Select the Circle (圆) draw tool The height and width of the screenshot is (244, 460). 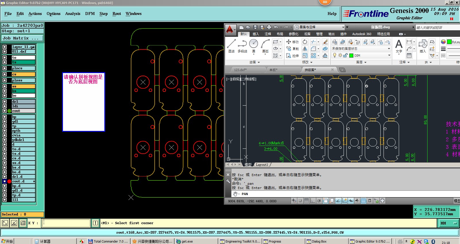click(x=254, y=44)
